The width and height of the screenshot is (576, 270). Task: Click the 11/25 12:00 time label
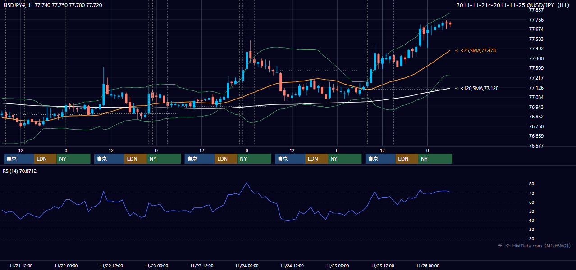click(x=382, y=265)
